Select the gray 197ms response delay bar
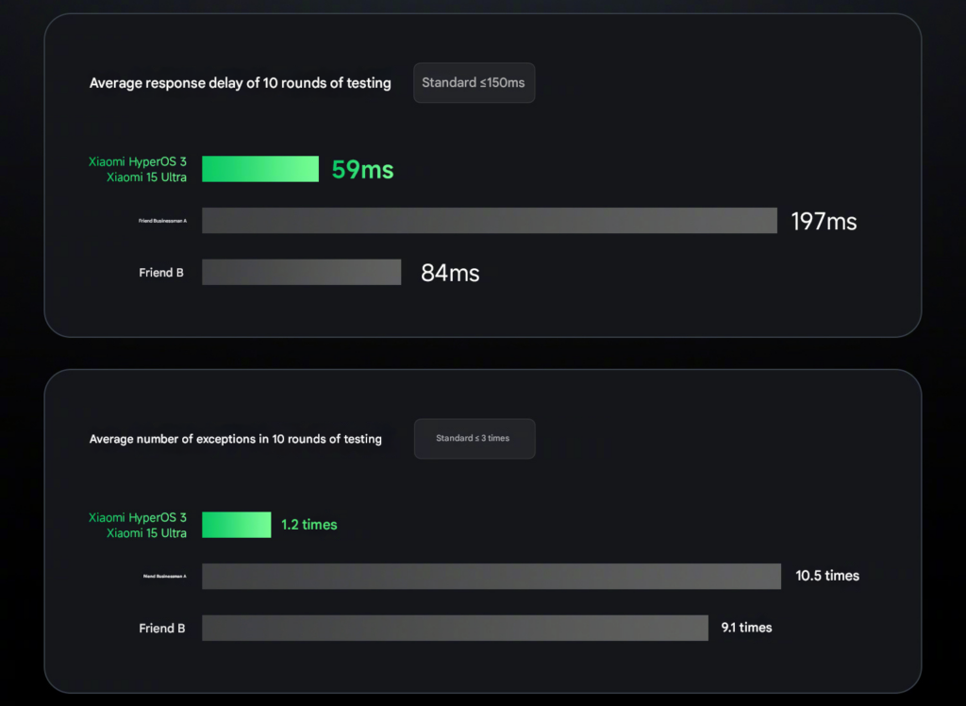966x706 pixels. pos(490,221)
